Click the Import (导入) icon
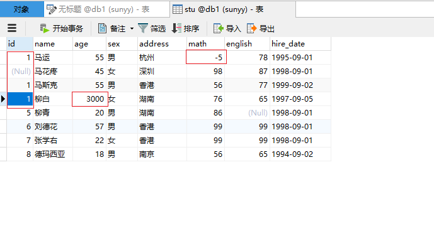 pyautogui.click(x=219, y=28)
